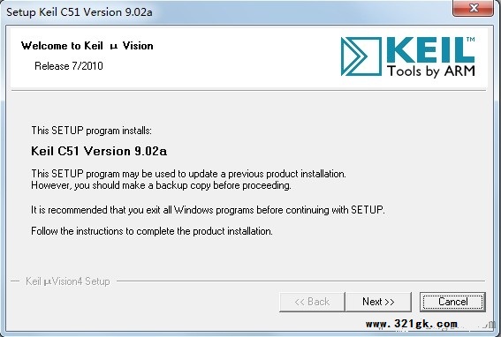Click the www.321gk.com watermark
The width and height of the screenshot is (501, 337).
coord(412,324)
